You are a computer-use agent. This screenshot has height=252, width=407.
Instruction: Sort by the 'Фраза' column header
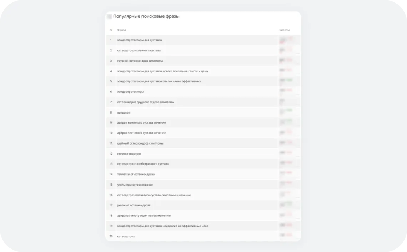pyautogui.click(x=121, y=30)
